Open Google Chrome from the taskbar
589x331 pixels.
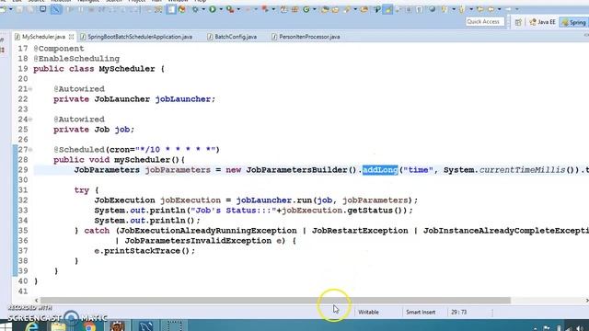click(89, 325)
